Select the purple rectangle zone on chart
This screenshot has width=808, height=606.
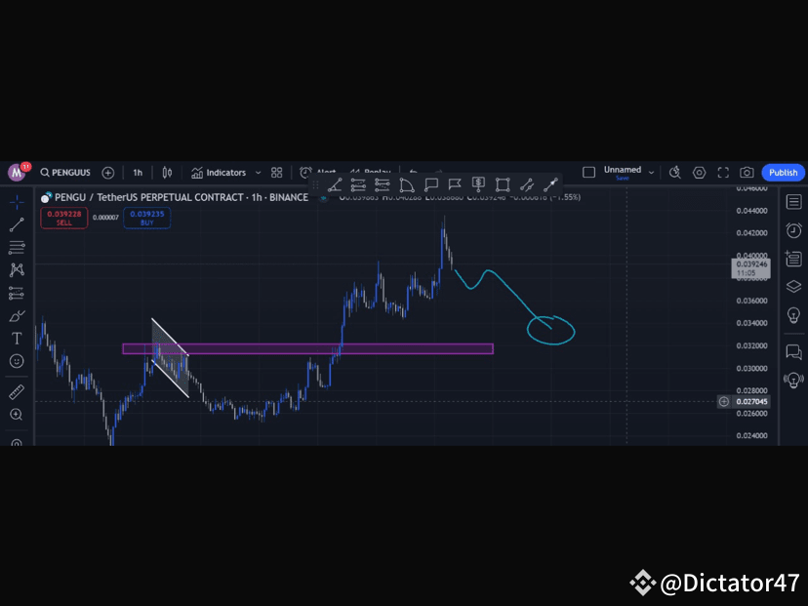pyautogui.click(x=307, y=348)
